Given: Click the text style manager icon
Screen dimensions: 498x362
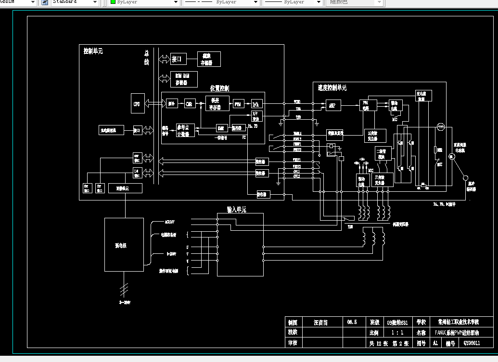Looking at the screenshot, I should tap(45, 2).
